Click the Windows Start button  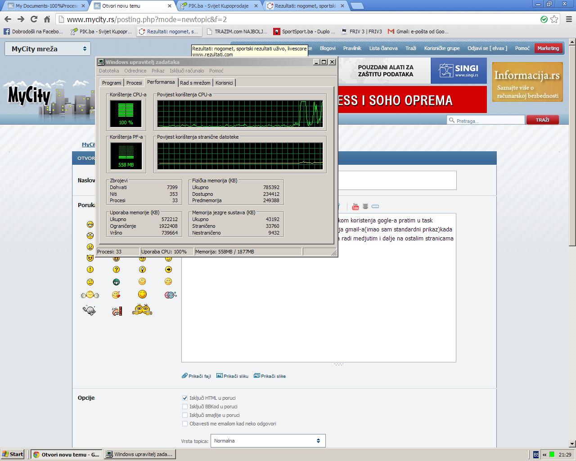pos(13,454)
